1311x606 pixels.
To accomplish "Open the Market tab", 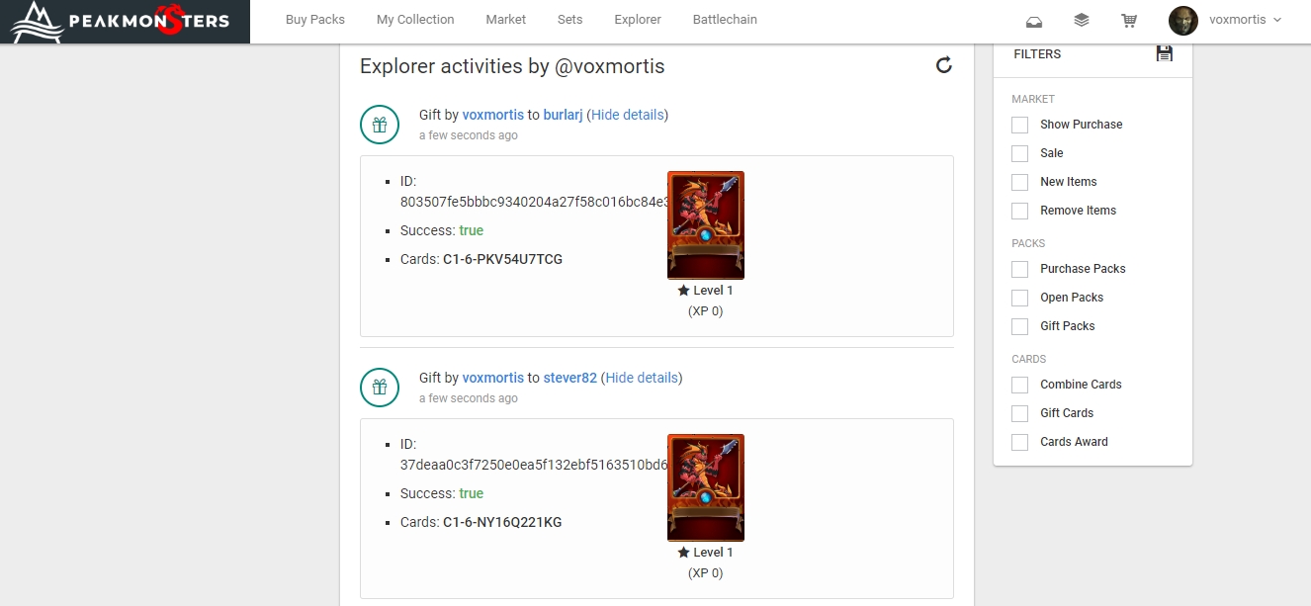I will pyautogui.click(x=506, y=20).
